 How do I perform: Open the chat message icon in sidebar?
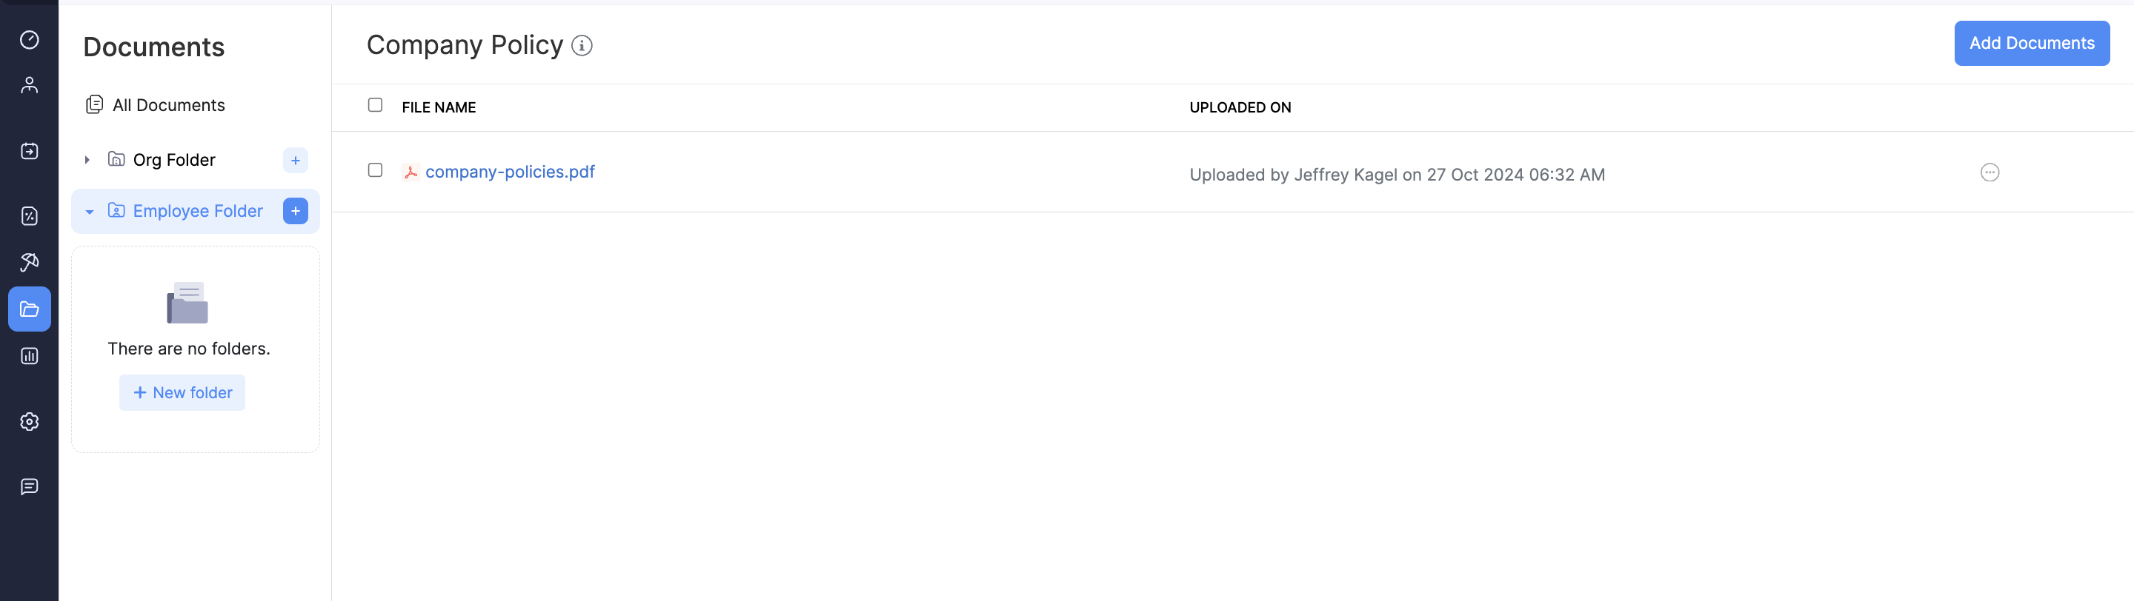click(x=30, y=487)
